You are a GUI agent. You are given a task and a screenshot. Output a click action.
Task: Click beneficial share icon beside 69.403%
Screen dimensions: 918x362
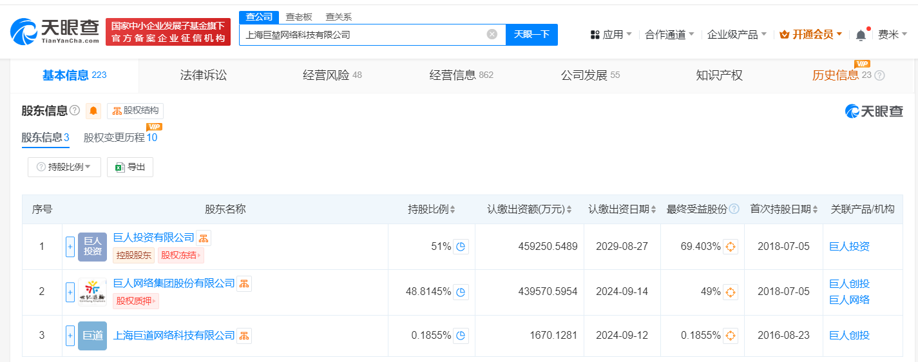[730, 247]
